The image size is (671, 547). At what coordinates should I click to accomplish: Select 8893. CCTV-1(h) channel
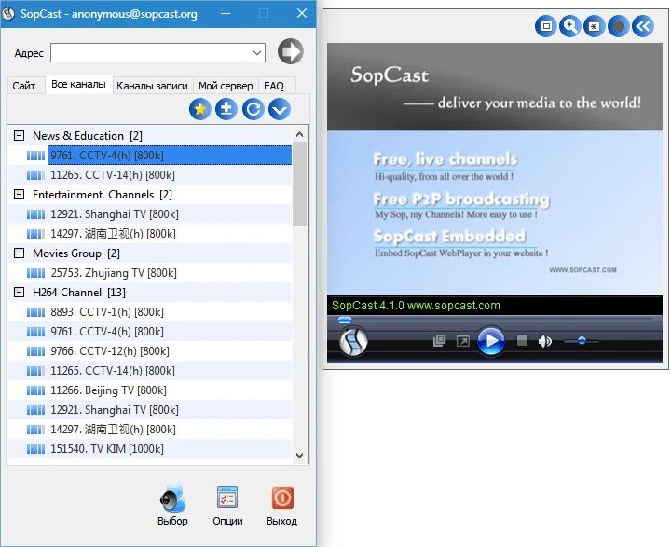click(x=150, y=312)
